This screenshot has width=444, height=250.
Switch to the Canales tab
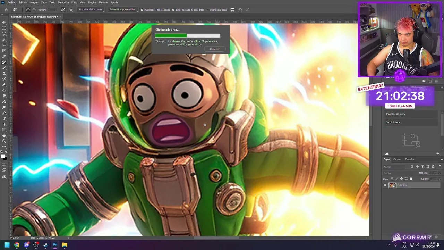coord(397,159)
